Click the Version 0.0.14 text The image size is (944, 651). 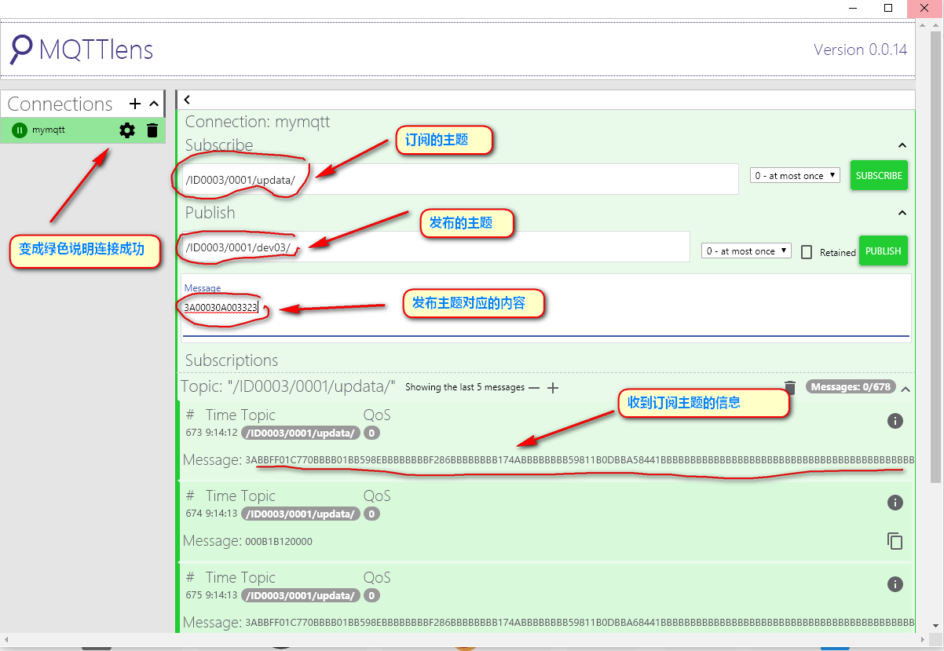click(x=860, y=49)
